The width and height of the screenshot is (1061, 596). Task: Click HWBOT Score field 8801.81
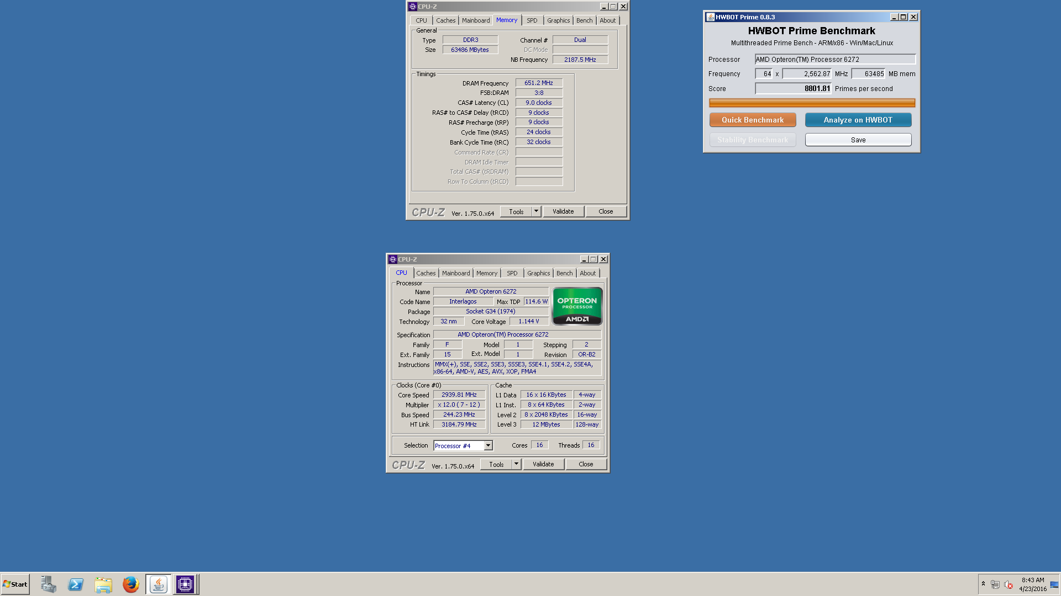tap(793, 88)
